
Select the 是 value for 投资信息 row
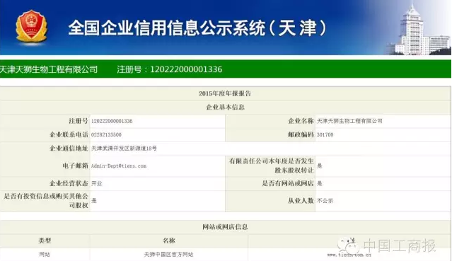pos(94,201)
